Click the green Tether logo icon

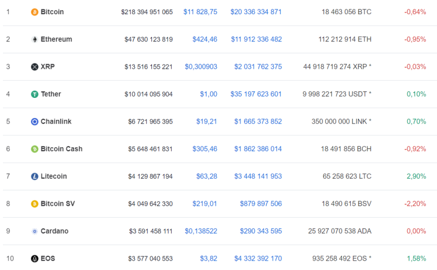coord(34,94)
